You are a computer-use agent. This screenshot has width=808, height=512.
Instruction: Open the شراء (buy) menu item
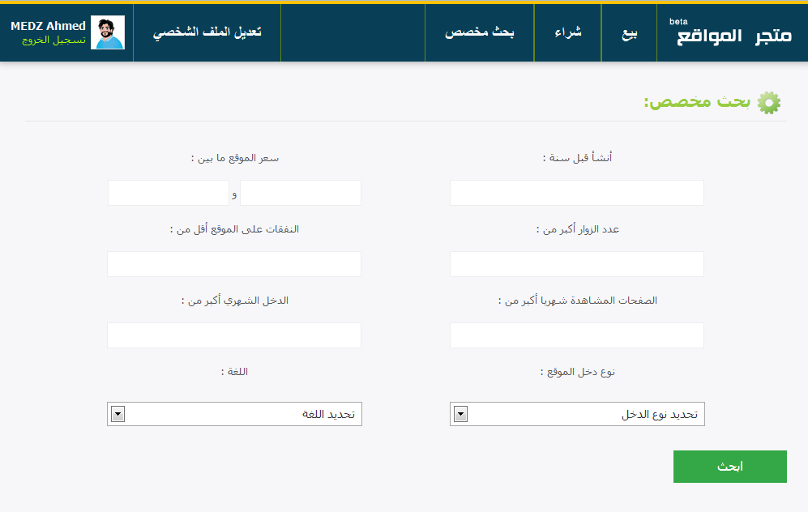pos(567,33)
